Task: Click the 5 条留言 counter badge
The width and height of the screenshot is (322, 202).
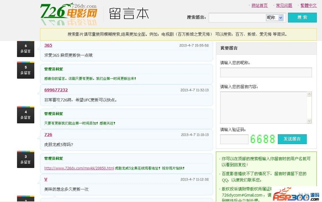Action: tap(26, 70)
